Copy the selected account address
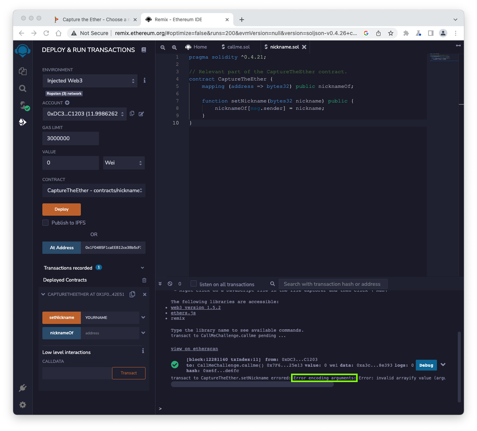Screen dimensions: 477x431 click(132, 114)
